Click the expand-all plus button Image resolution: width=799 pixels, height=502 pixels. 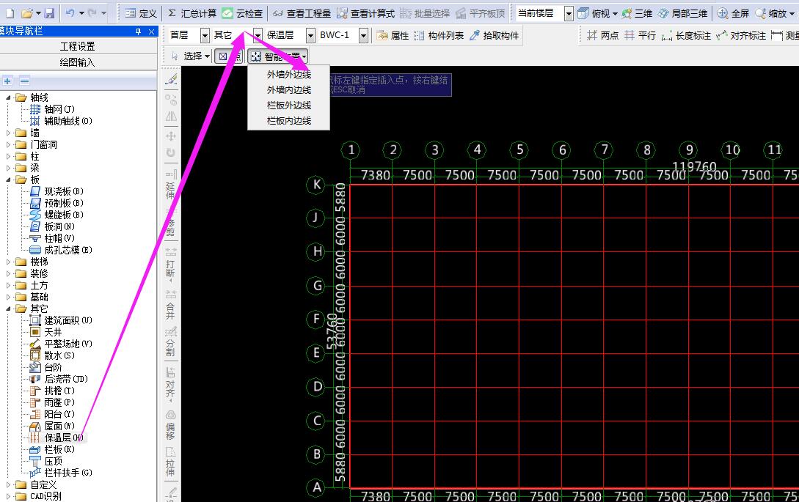(7, 81)
